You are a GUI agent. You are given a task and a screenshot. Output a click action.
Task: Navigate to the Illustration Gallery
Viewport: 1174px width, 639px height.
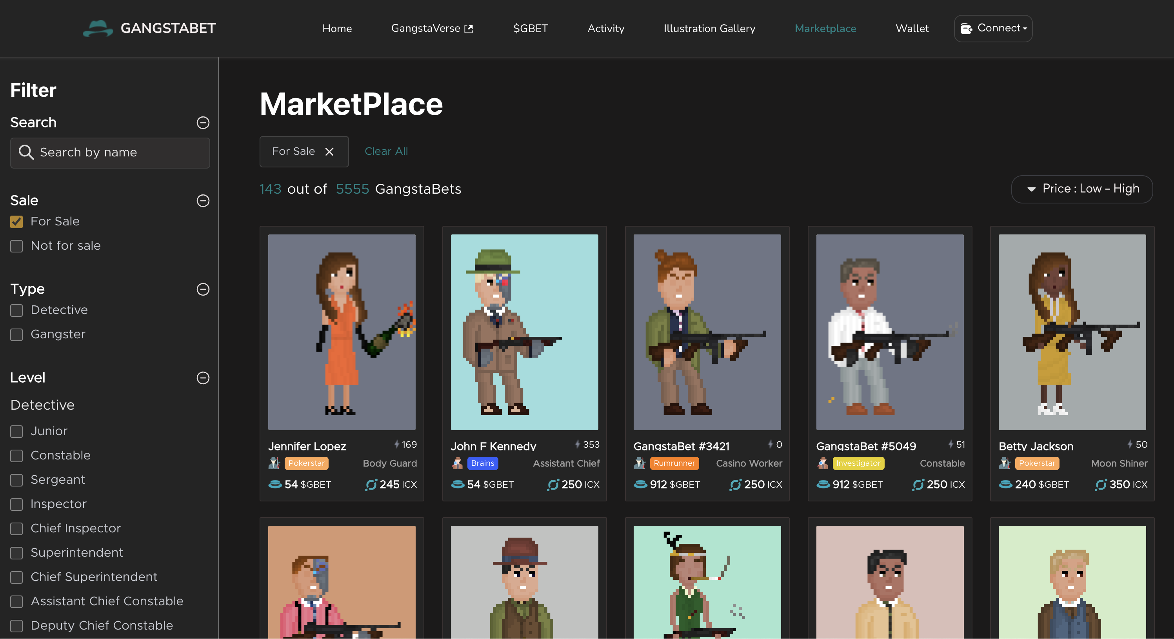point(709,28)
